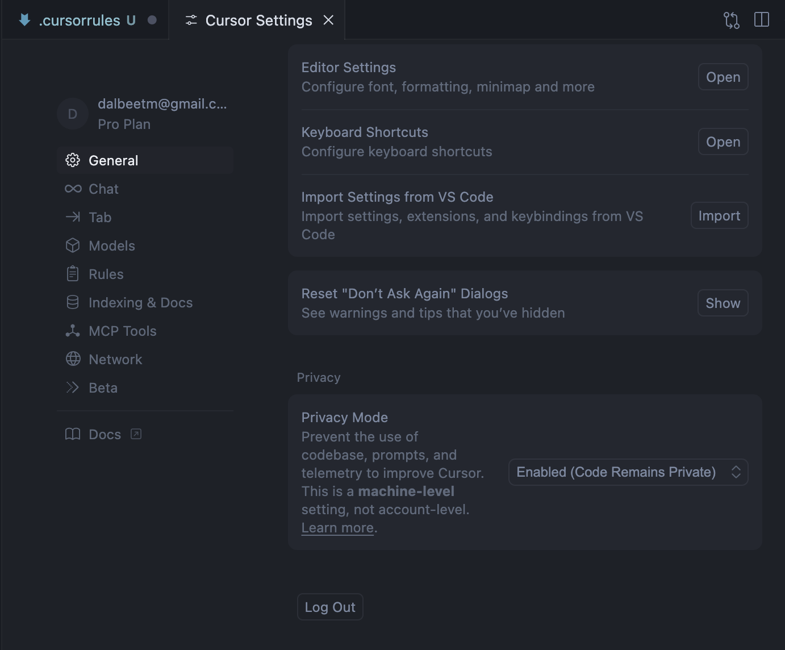Click the U git status badge
This screenshot has height=650, width=785.
(131, 20)
